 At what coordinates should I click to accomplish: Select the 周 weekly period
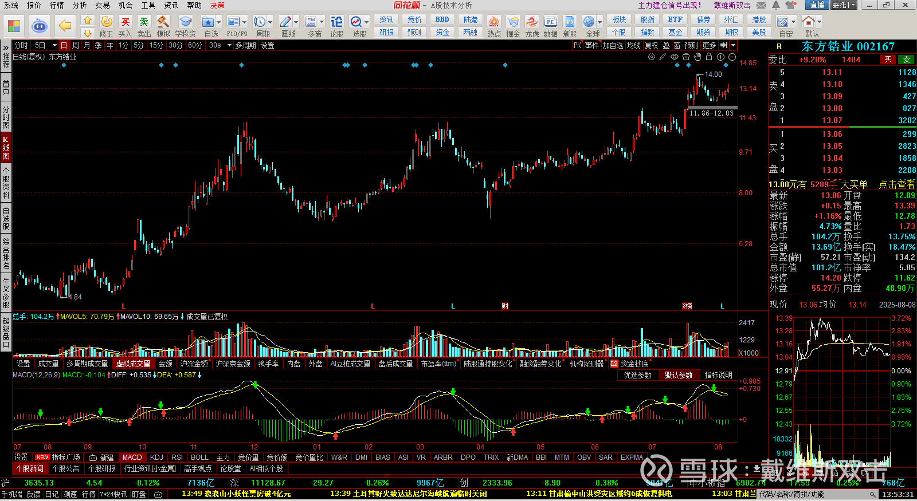(x=76, y=45)
